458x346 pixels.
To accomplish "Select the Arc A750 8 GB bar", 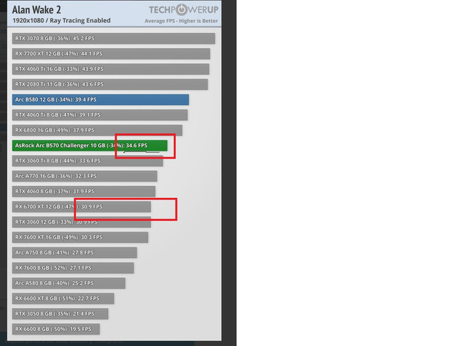I will (x=74, y=252).
